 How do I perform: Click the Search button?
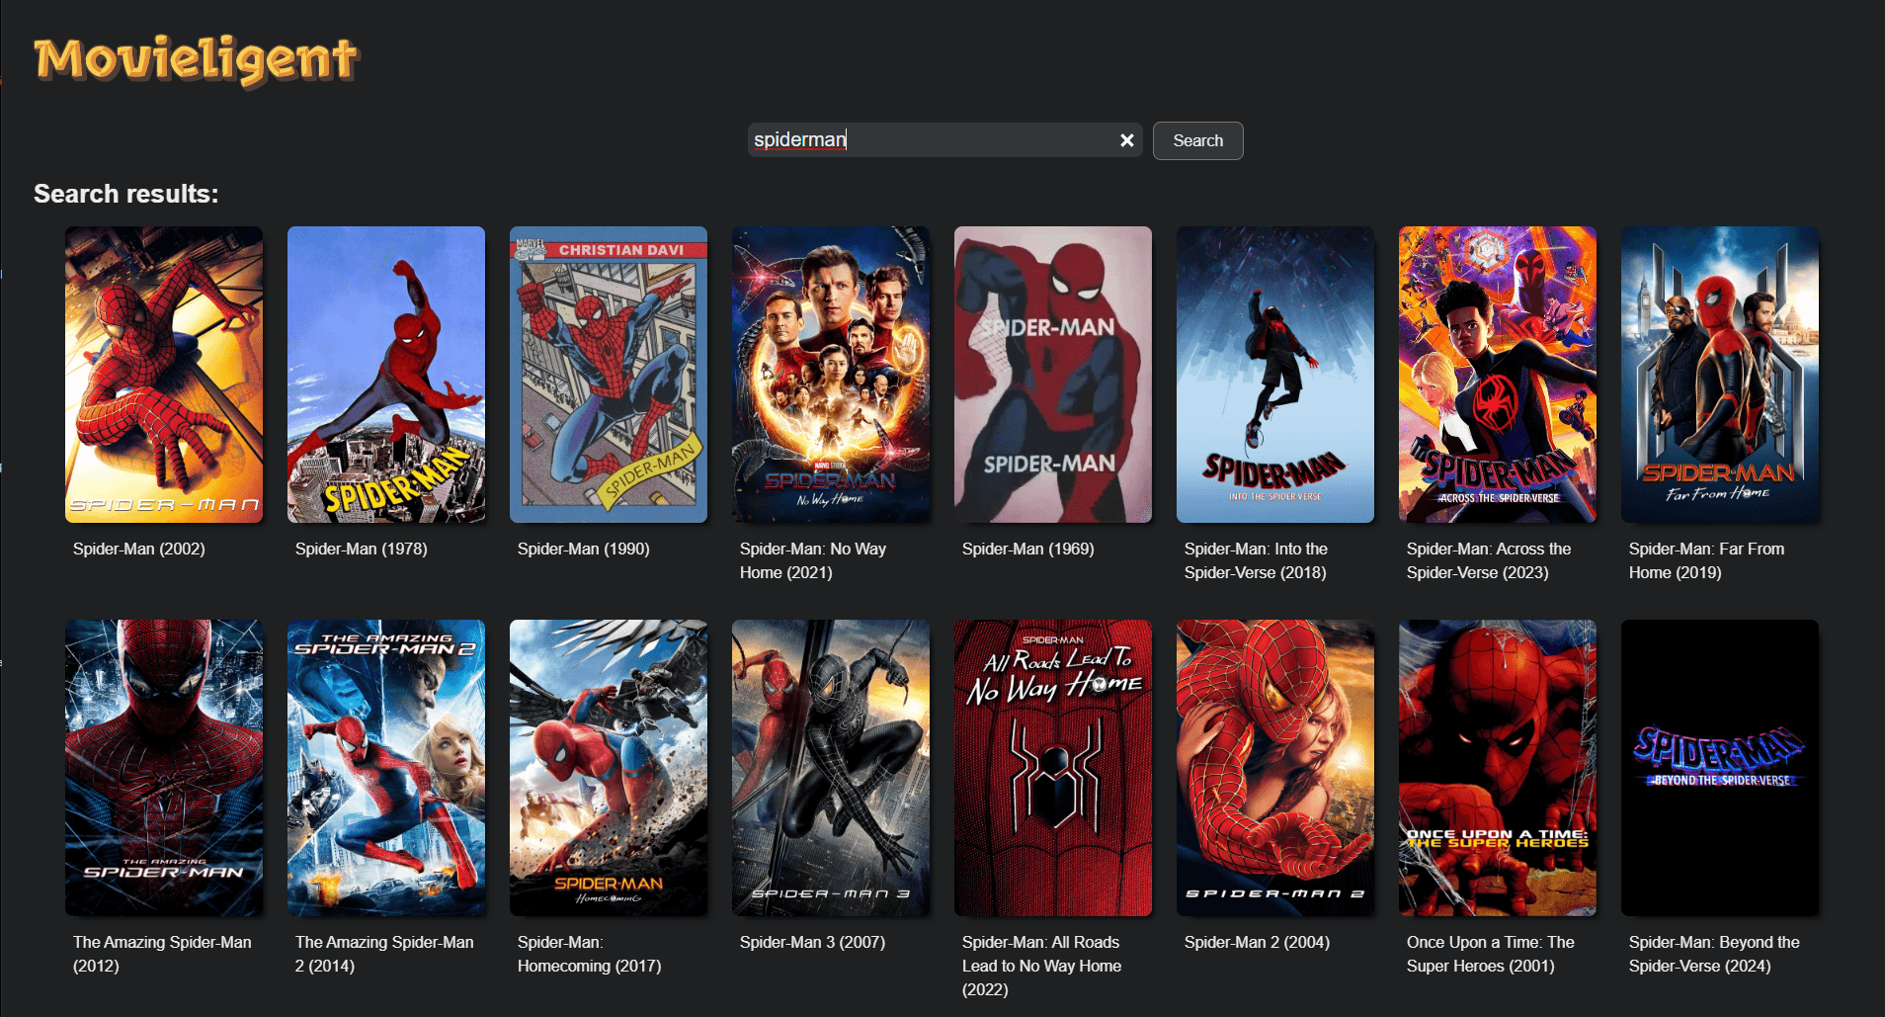pyautogui.click(x=1197, y=140)
